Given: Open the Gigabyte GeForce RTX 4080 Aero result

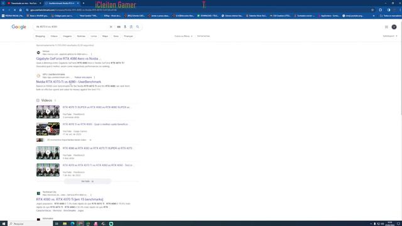Looking at the screenshot, I should [68, 58].
